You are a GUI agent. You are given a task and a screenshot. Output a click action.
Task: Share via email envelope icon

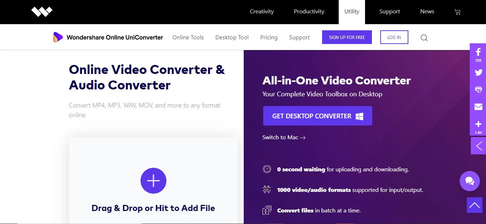pyautogui.click(x=478, y=107)
